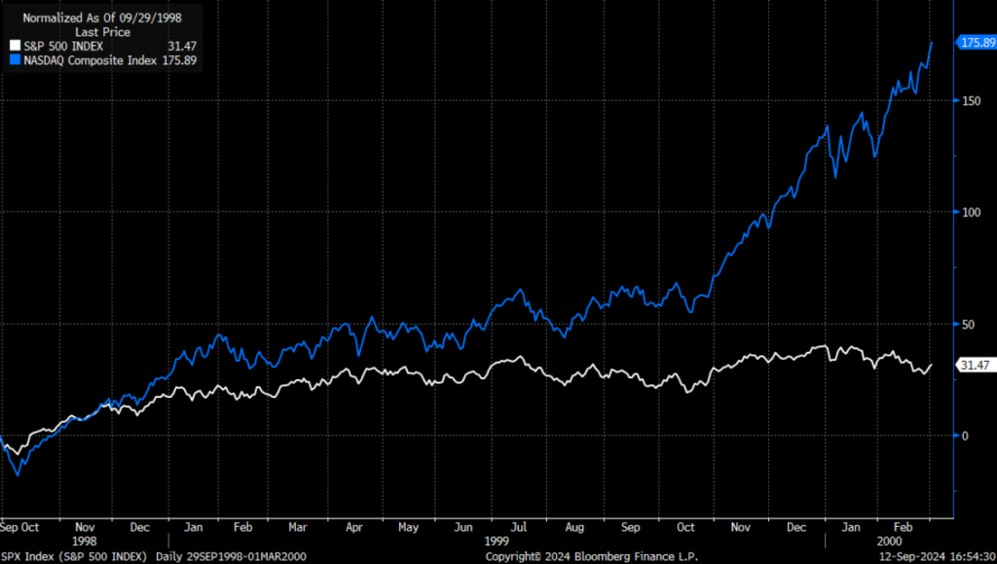Click the blue NASDAQ Composite legend swatch
The height and width of the screenshot is (564, 997).
pyautogui.click(x=14, y=59)
